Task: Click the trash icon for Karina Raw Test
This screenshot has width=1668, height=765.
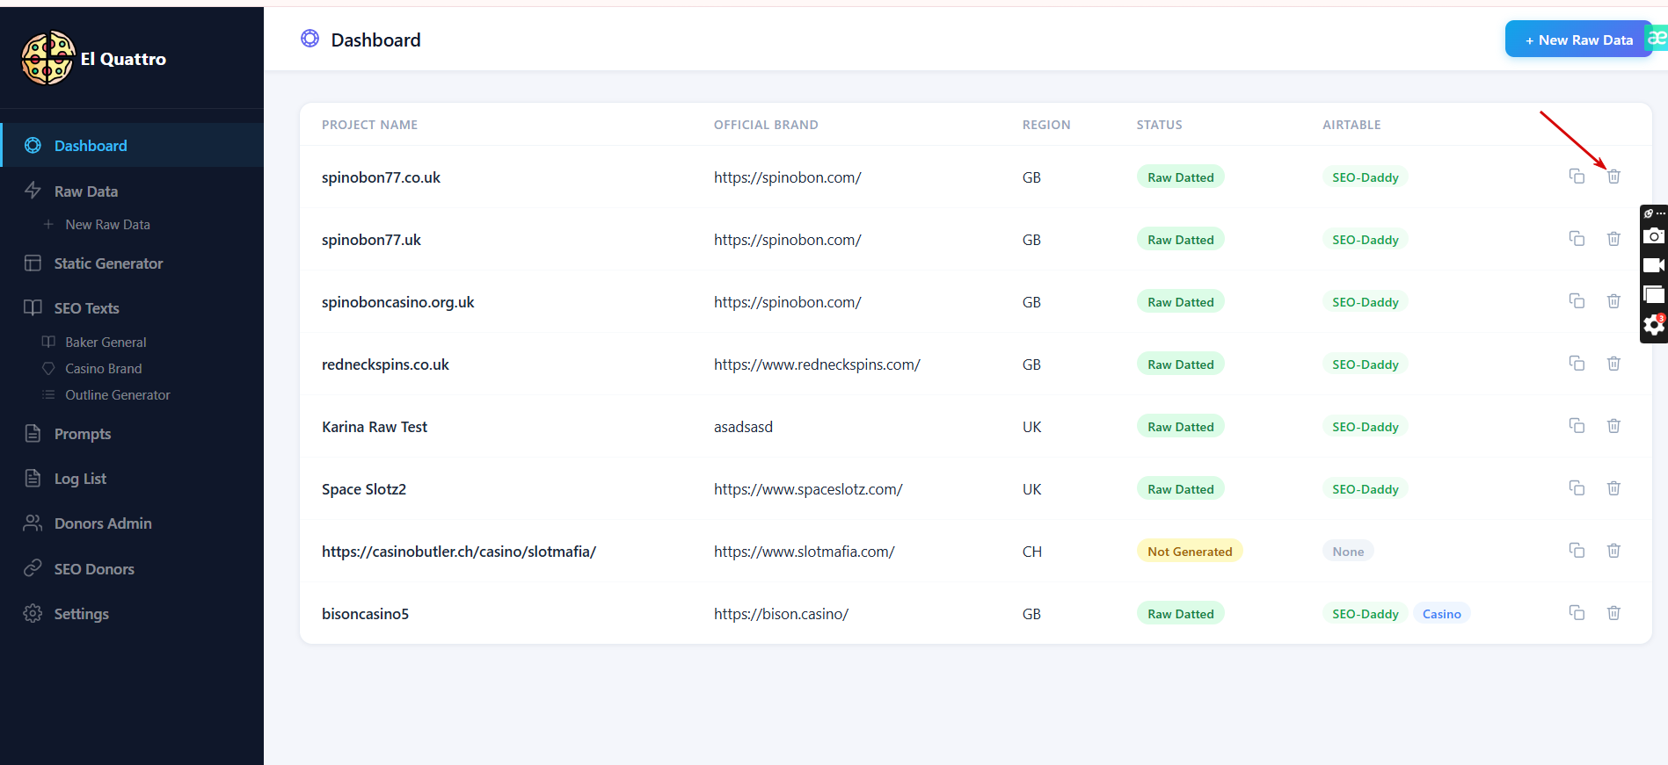Action: (1613, 426)
